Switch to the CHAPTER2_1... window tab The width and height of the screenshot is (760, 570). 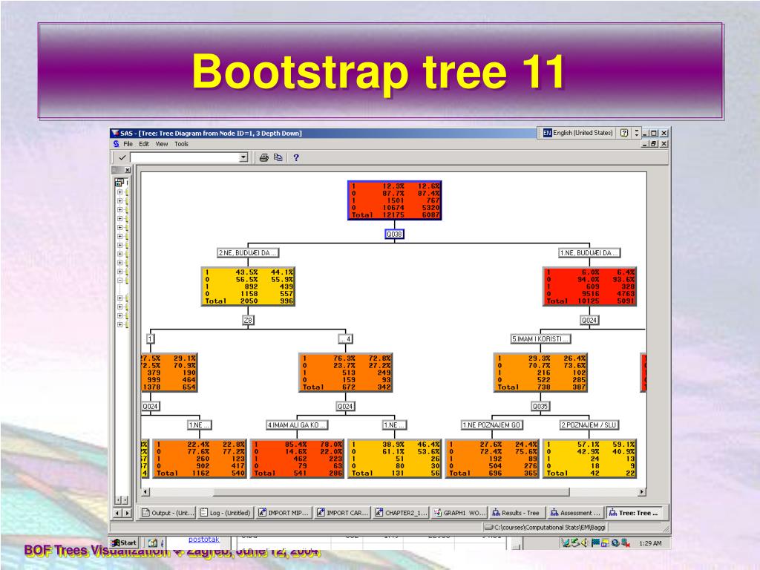(400, 513)
